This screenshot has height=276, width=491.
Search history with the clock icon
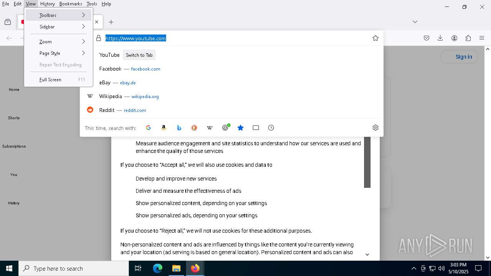pyautogui.click(x=271, y=128)
